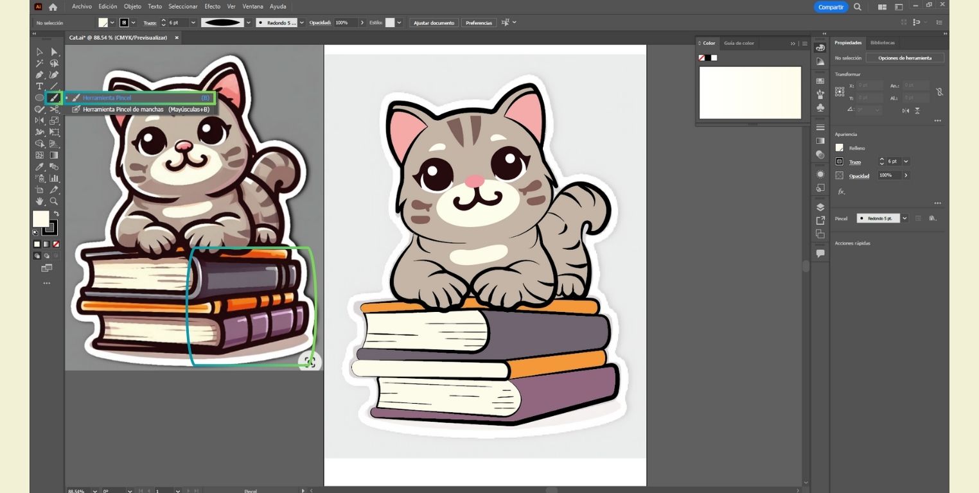This screenshot has width=979, height=493.
Task: Open the search magnifier icon
Action: click(858, 7)
